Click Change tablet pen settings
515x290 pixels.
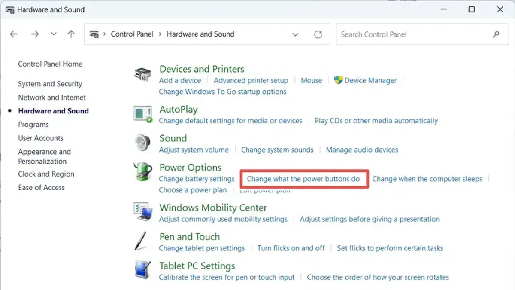pos(202,248)
